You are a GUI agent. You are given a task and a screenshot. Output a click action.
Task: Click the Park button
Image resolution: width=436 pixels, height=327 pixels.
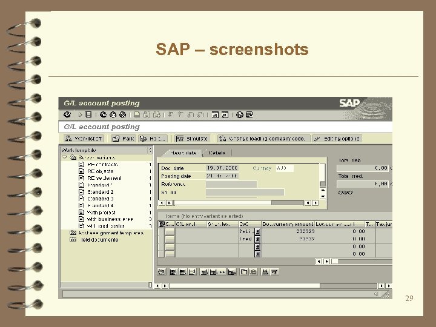[123, 139]
